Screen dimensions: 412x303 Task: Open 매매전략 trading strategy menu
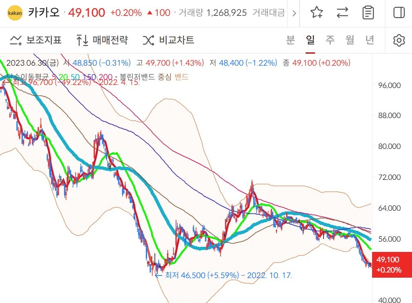pyautogui.click(x=102, y=40)
